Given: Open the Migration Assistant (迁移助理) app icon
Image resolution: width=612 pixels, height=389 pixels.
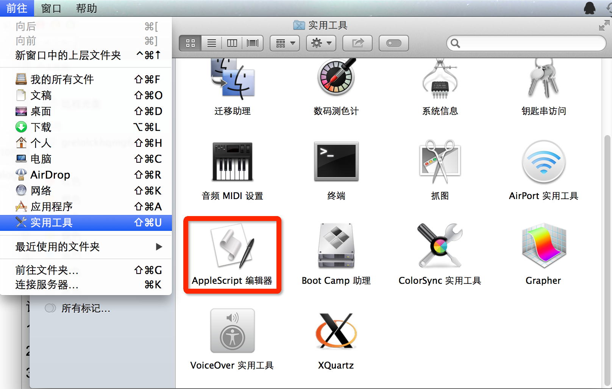Looking at the screenshot, I should point(233,78).
